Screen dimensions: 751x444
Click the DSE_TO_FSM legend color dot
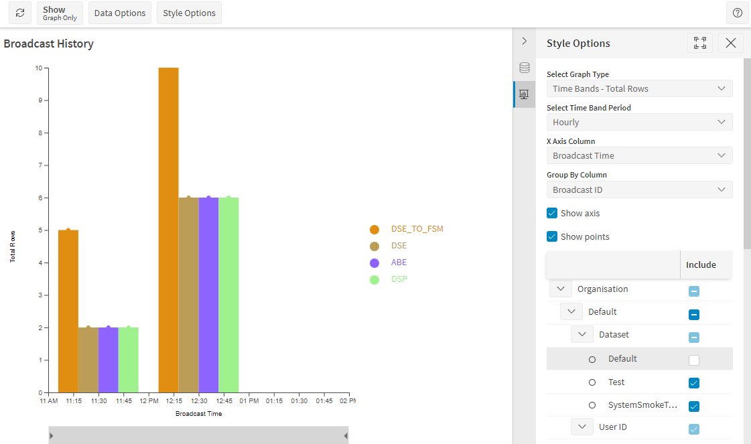pos(374,230)
